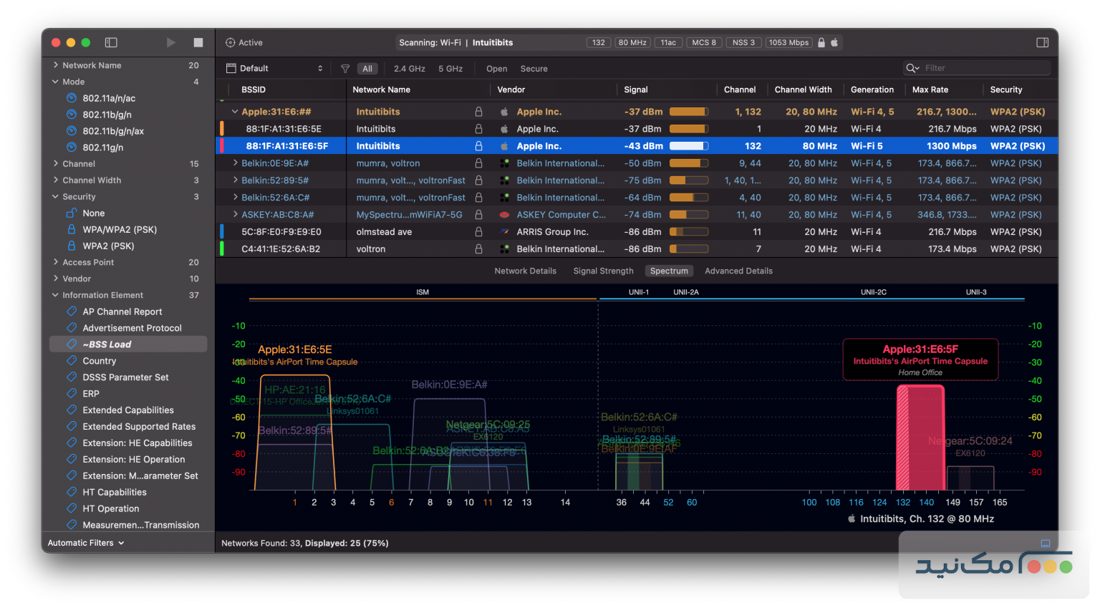
Task: Click the Apple vendor icon for Intuitibits
Action: point(504,129)
